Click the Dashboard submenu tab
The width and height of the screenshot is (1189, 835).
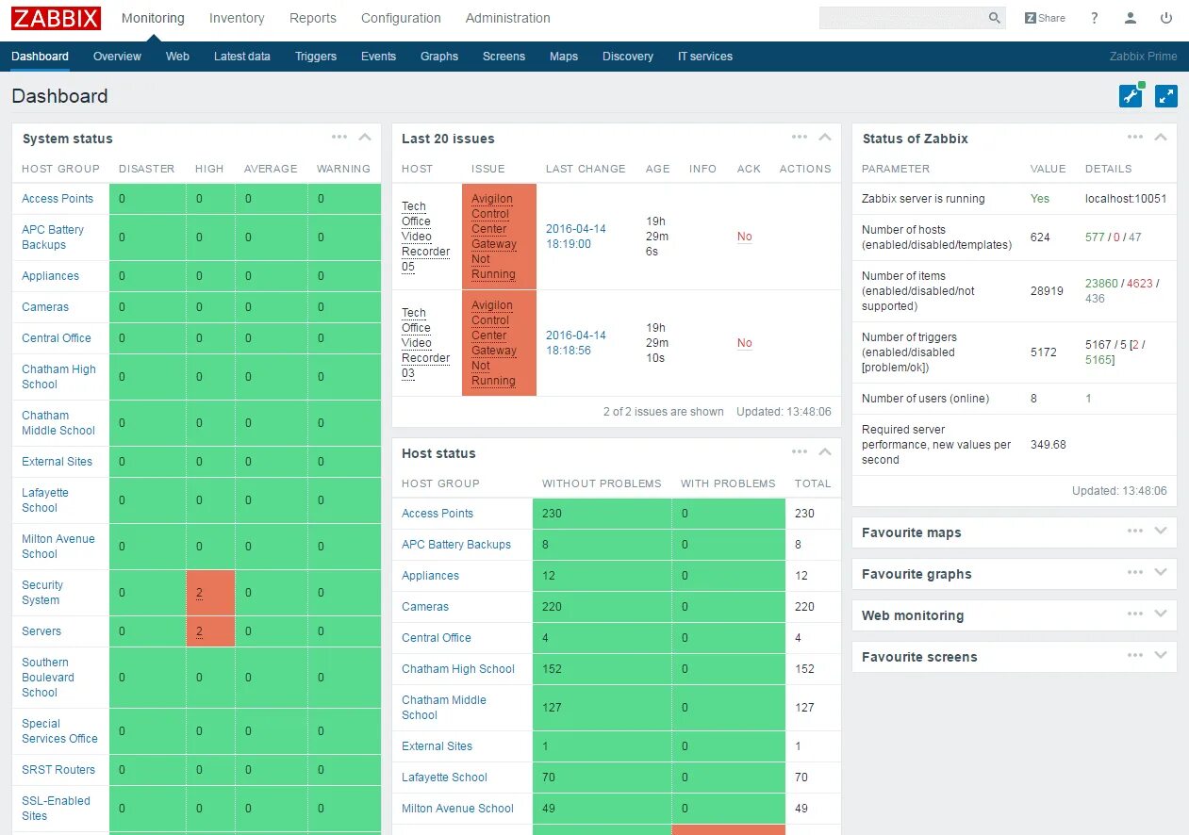pyautogui.click(x=40, y=57)
